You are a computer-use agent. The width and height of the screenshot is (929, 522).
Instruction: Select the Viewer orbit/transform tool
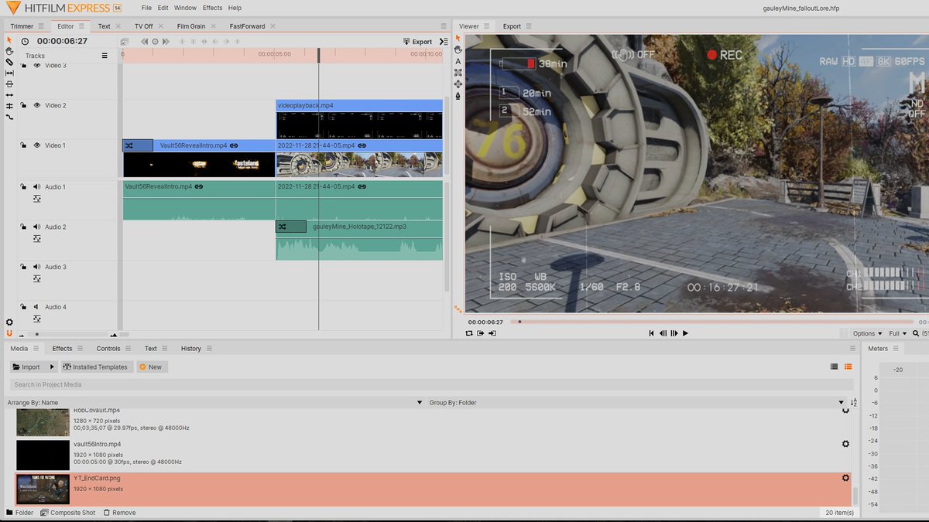coord(458,84)
